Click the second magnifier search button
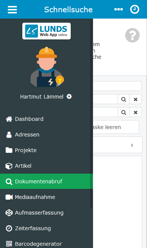Viewport: 147px width, 248px height. tap(124, 112)
